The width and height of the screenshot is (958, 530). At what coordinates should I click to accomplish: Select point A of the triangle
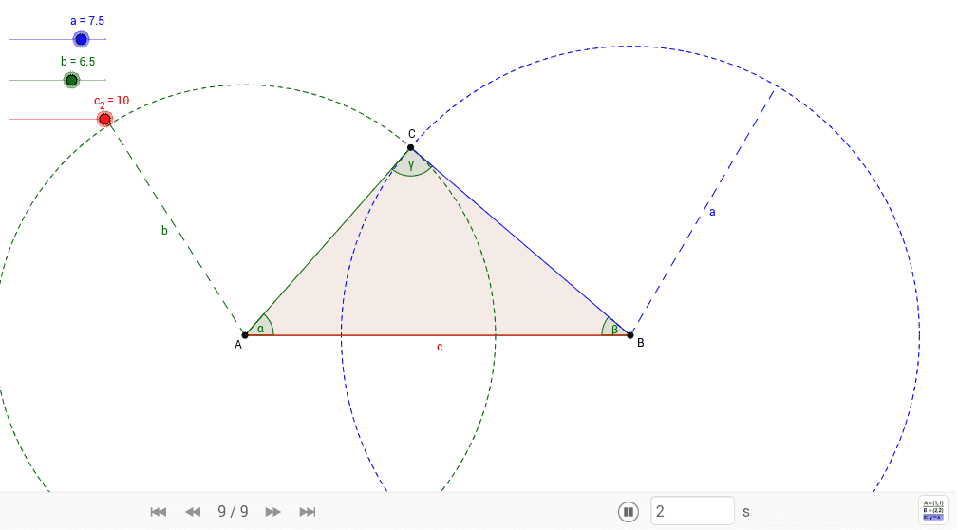245,335
